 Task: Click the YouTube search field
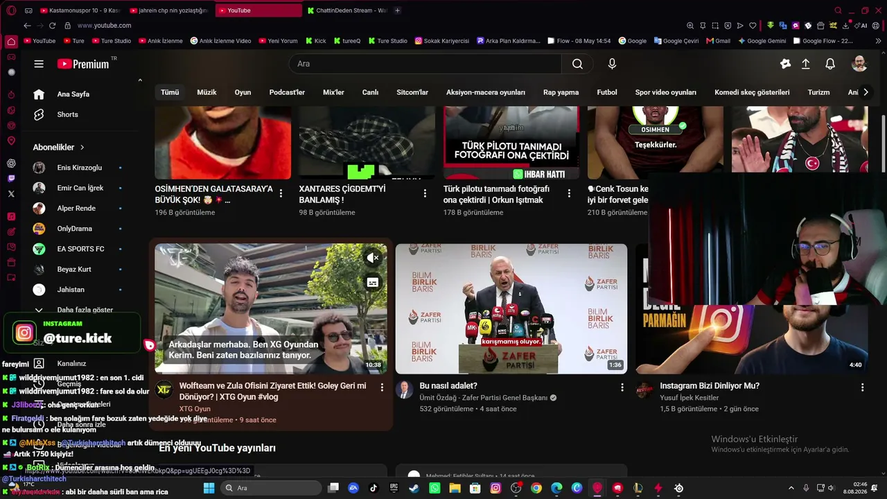(x=425, y=64)
